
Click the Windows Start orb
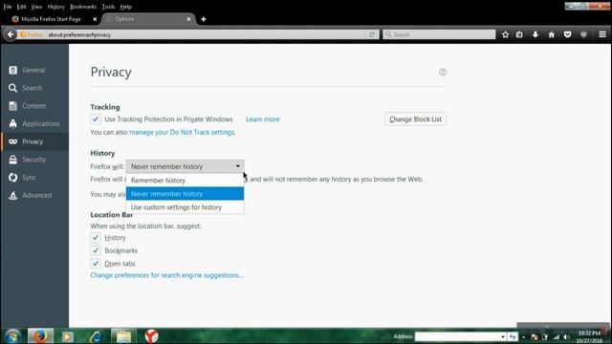(12, 335)
